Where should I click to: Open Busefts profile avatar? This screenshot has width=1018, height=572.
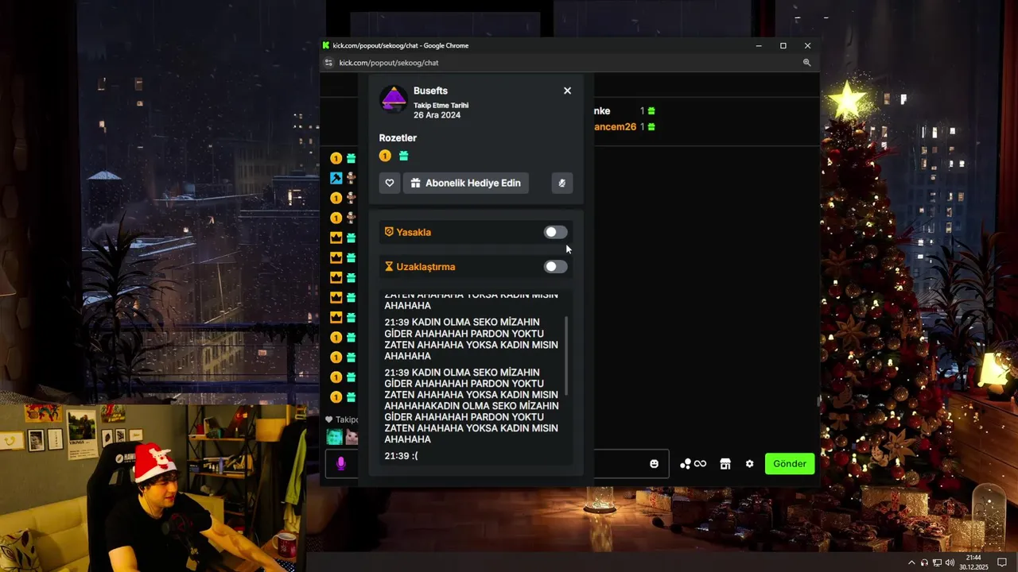393,100
